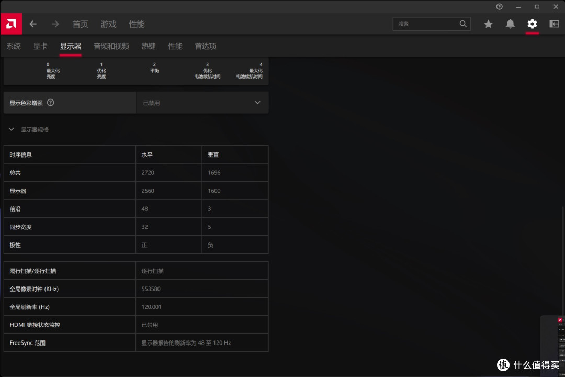Image resolution: width=565 pixels, height=377 pixels.
Task: Switch to the 显卡 tab
Action: pos(40,46)
